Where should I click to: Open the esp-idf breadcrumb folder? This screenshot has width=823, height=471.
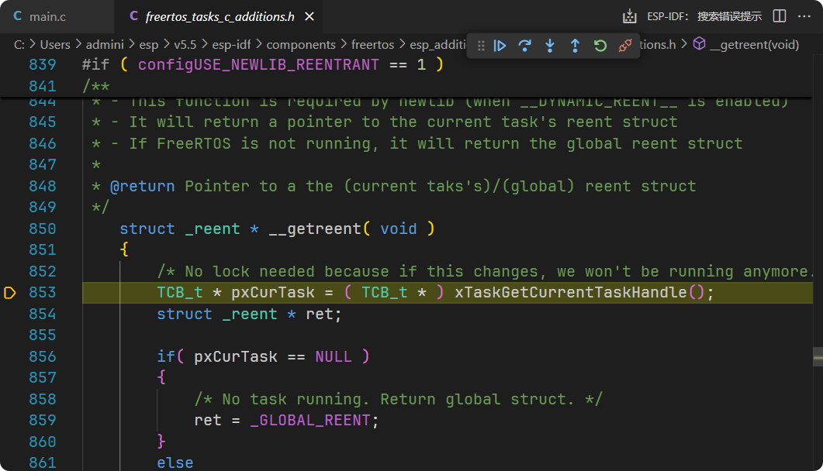[231, 45]
